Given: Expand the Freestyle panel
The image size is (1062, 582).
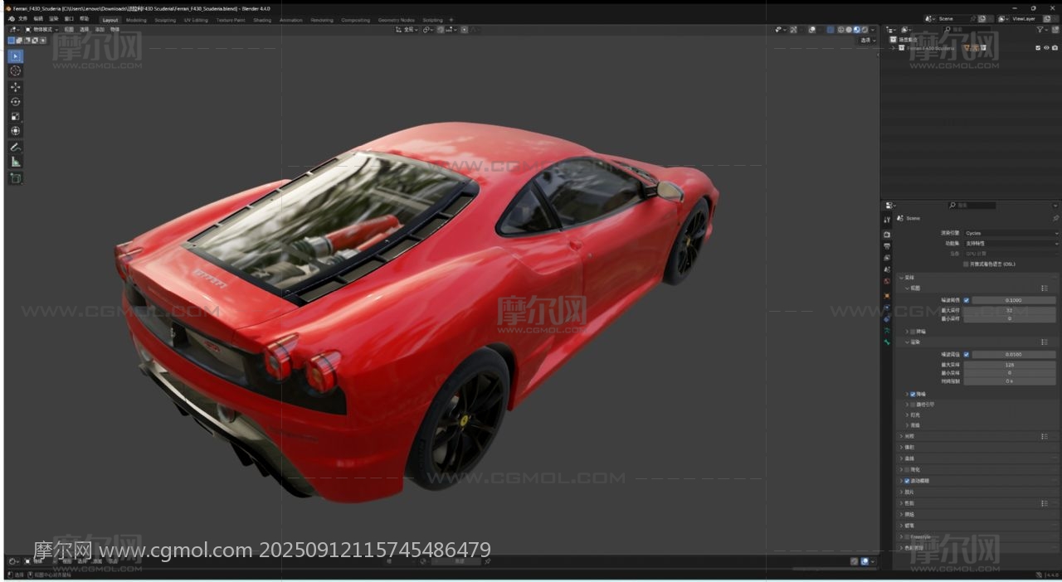Looking at the screenshot, I should (901, 537).
